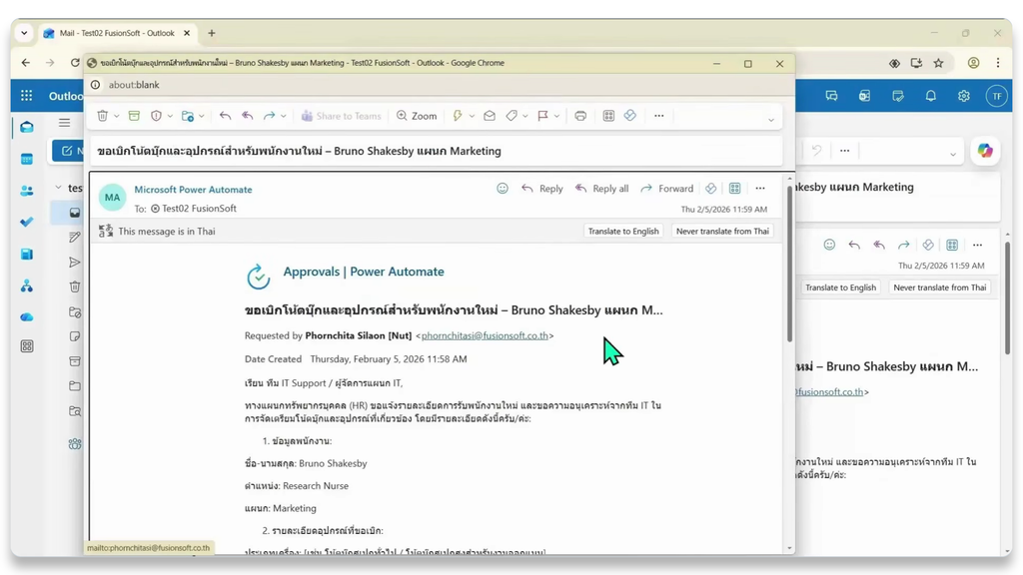
Task: Add an emoji reaction in the popup message
Action: (503, 189)
